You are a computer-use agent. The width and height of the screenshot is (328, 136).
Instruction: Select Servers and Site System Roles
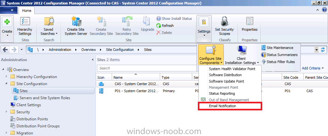(x=45, y=98)
